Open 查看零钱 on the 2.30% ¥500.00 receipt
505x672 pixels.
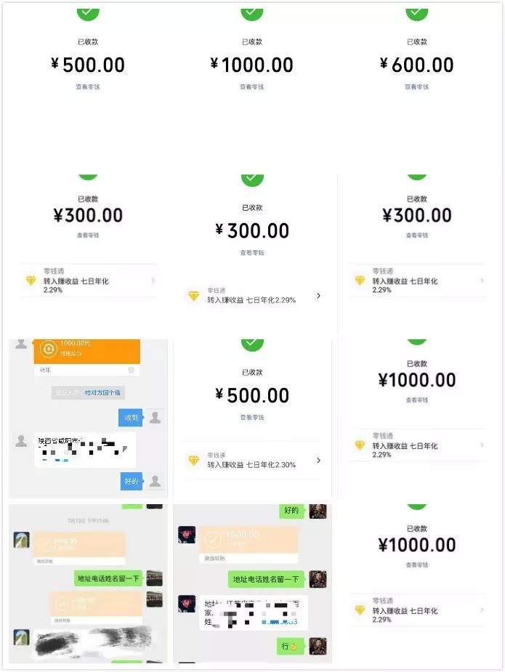tap(251, 418)
